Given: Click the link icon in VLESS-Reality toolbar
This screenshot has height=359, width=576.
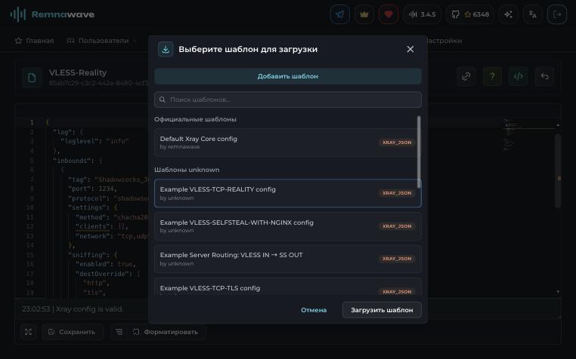Looking at the screenshot, I should coord(466,76).
